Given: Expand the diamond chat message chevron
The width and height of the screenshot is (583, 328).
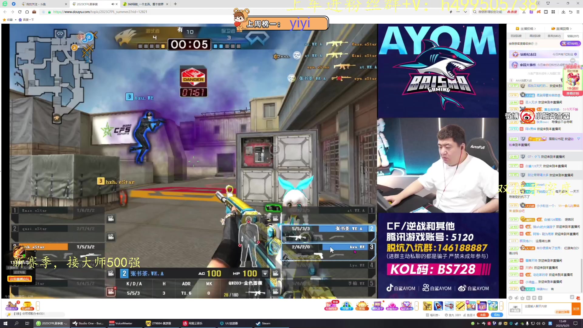Looking at the screenshot, I should pyautogui.click(x=578, y=139).
